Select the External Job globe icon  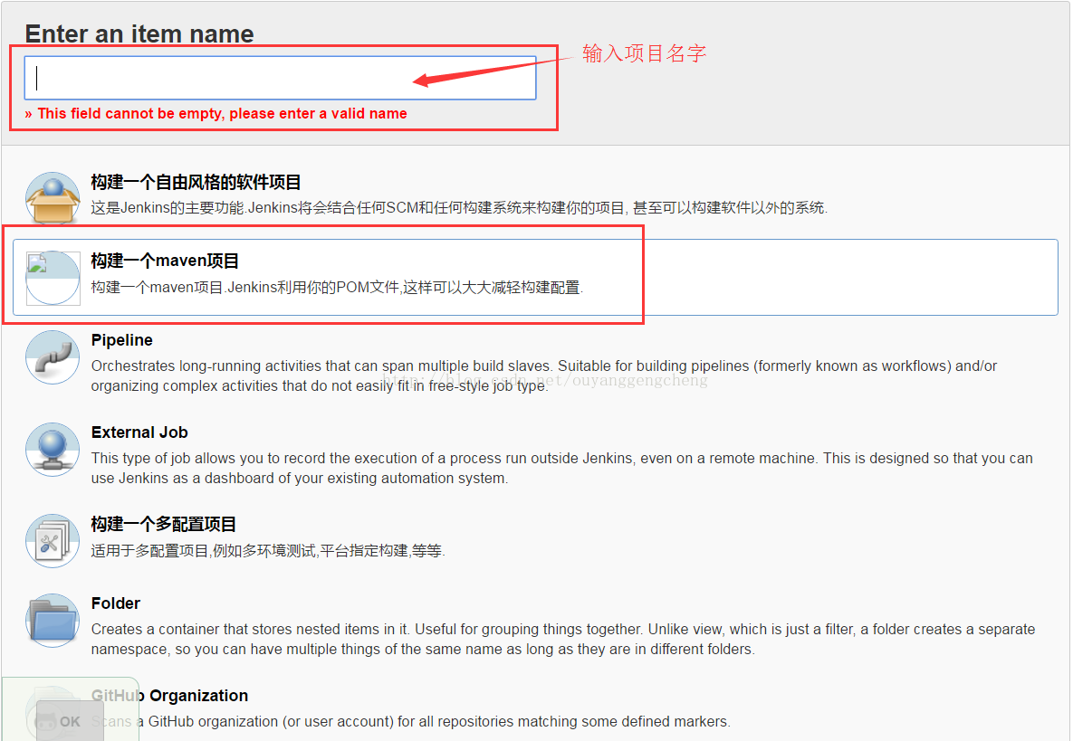(x=53, y=449)
